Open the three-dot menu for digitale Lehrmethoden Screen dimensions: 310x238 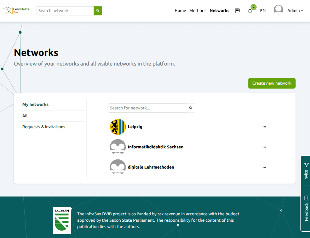(264, 167)
